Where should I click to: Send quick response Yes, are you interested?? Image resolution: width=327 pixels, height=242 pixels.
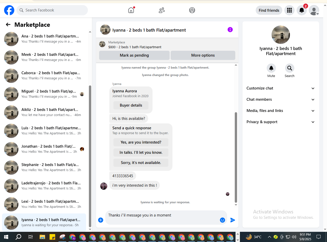tap(141, 142)
